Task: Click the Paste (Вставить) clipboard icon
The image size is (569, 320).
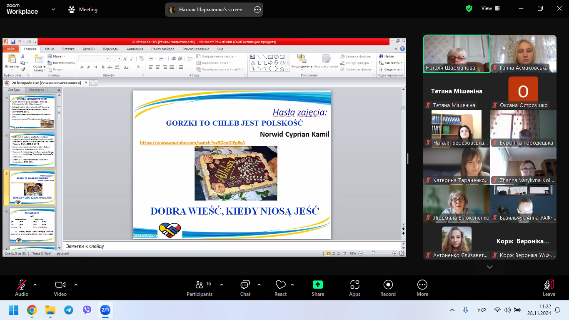Action: point(12,59)
